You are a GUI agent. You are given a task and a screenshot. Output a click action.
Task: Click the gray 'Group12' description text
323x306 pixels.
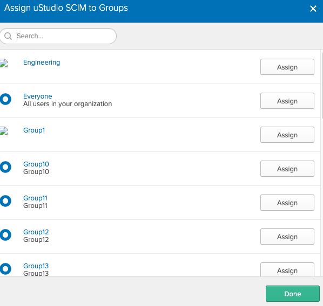click(x=36, y=239)
